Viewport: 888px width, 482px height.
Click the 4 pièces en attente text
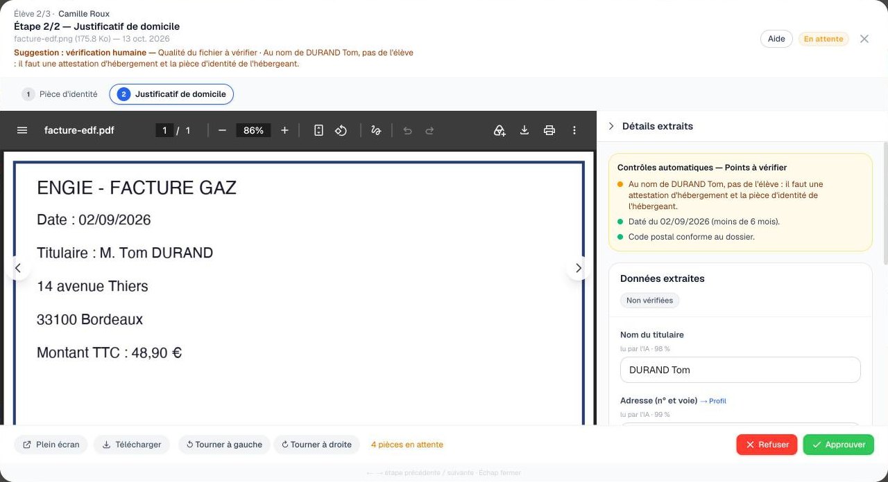click(407, 445)
